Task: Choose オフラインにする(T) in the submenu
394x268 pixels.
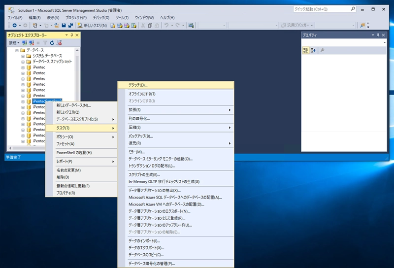Action: (x=176, y=94)
